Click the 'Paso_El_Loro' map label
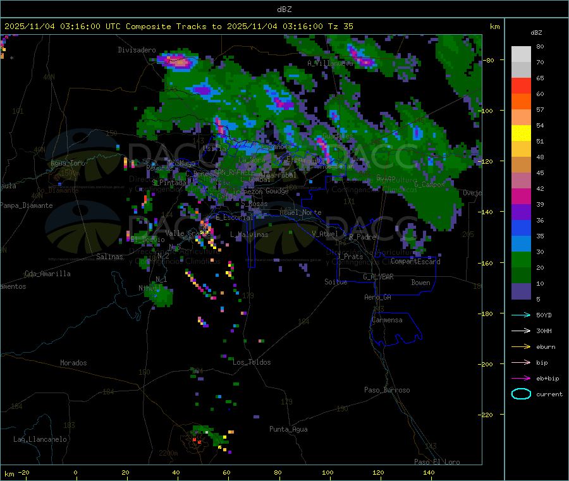Viewport: 569px width, 481px height. (x=437, y=462)
